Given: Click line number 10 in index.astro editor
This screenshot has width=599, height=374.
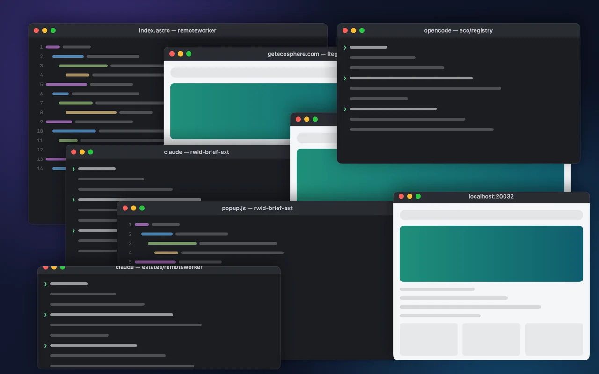Looking at the screenshot, I should pyautogui.click(x=40, y=131).
